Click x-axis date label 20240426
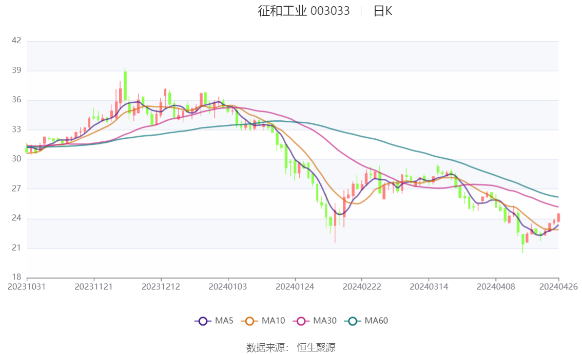 [x=558, y=287]
